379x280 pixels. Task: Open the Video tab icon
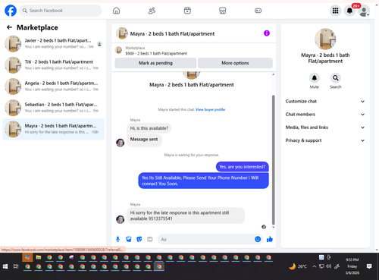[187, 11]
